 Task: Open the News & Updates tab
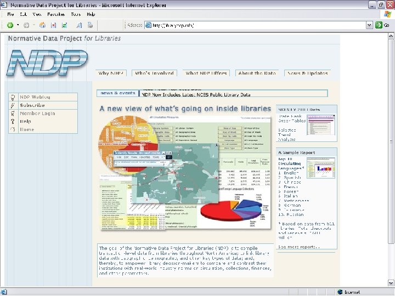308,73
